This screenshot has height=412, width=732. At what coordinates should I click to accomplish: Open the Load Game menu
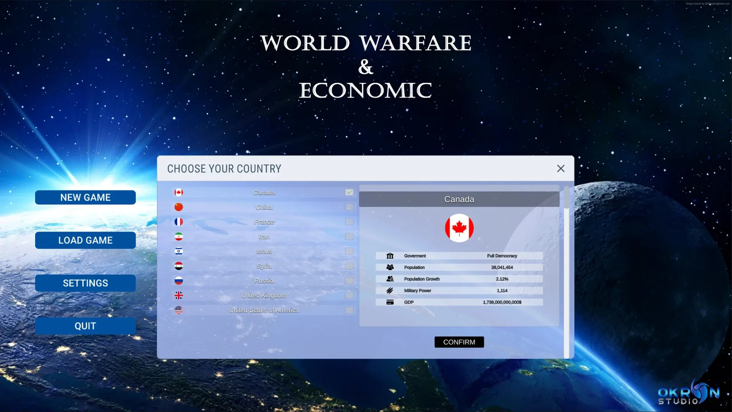pos(85,240)
